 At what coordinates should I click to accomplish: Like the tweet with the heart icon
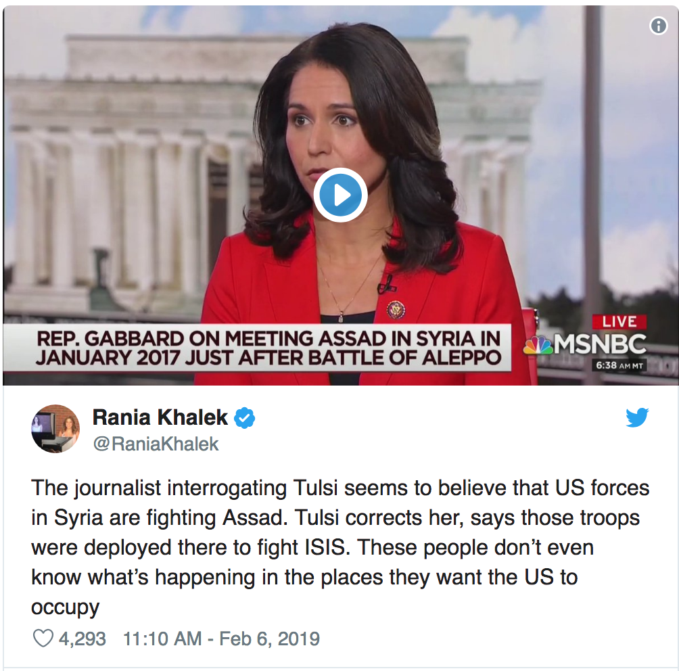pyautogui.click(x=43, y=639)
